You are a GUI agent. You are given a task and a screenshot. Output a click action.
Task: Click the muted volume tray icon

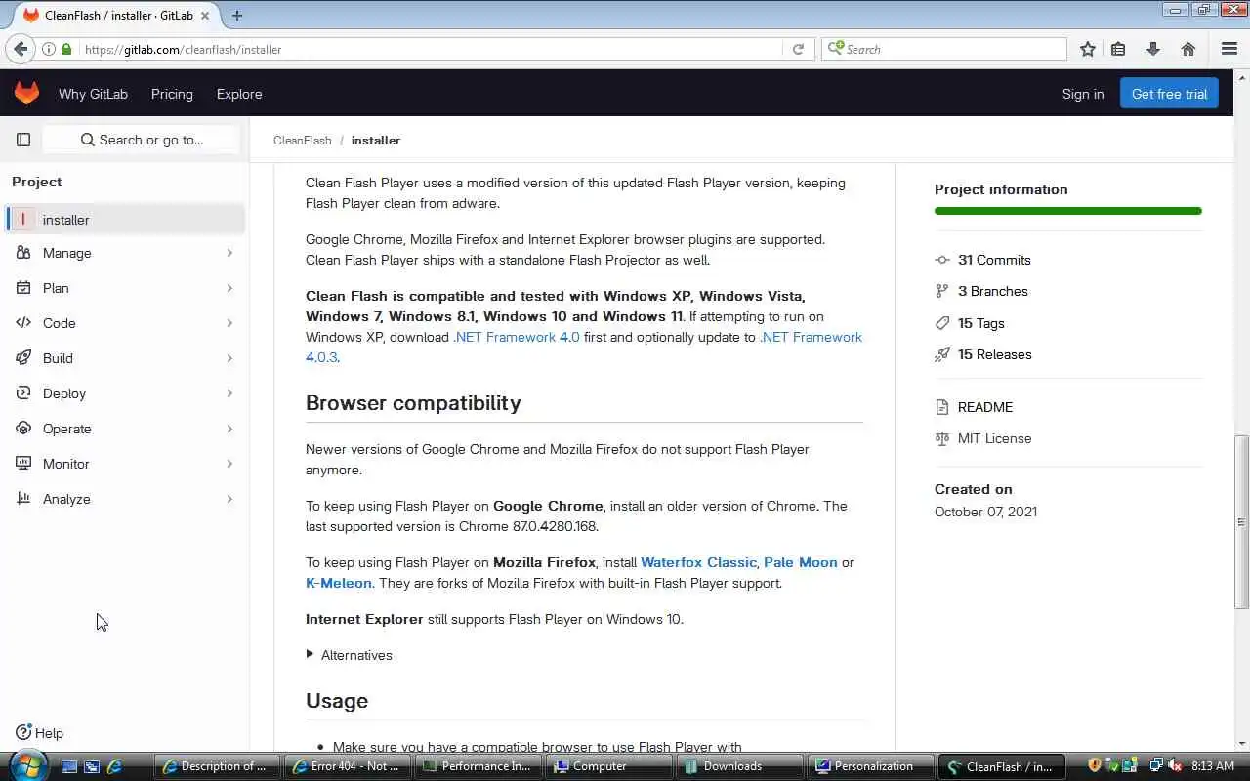1175,766
